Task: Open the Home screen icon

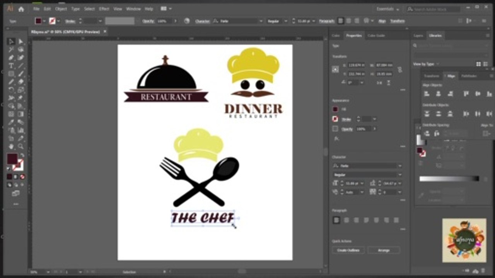Action: 21,8
